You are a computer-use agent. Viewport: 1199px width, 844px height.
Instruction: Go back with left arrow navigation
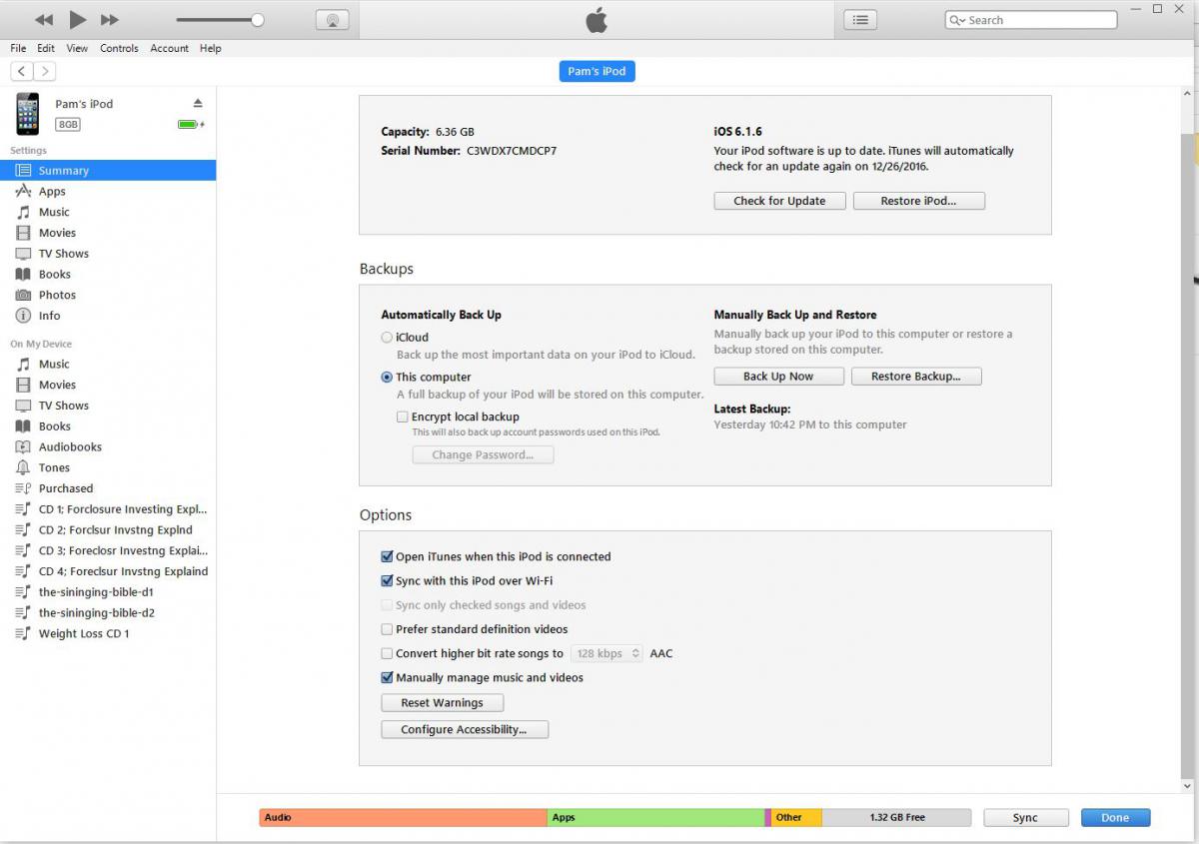click(21, 71)
